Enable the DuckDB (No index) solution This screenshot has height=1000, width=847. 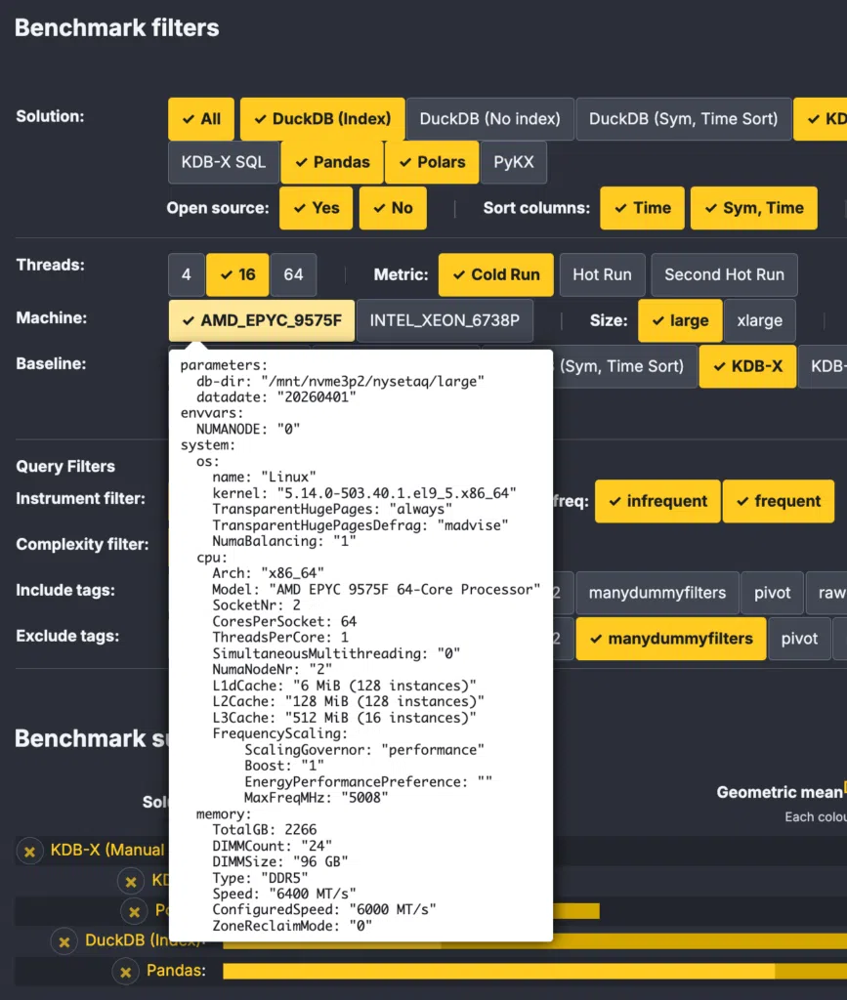click(x=489, y=119)
